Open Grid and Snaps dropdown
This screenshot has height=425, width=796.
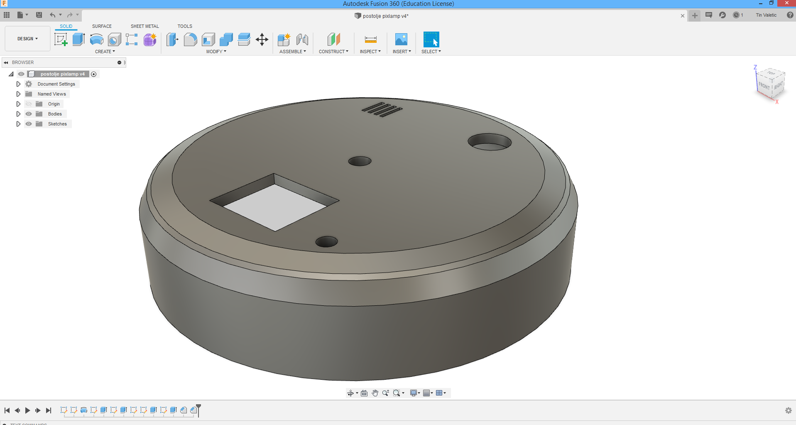click(x=428, y=393)
